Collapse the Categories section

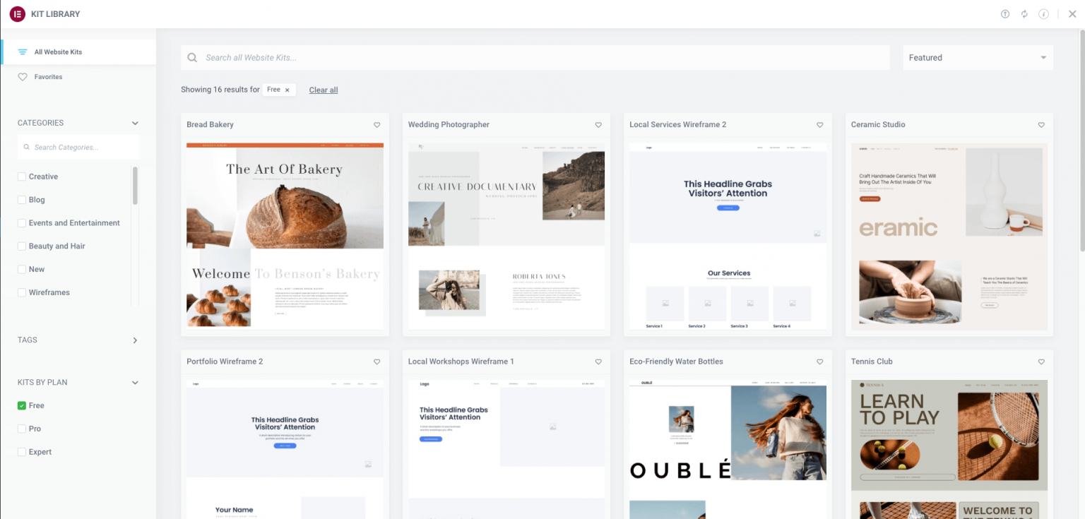pyautogui.click(x=135, y=123)
